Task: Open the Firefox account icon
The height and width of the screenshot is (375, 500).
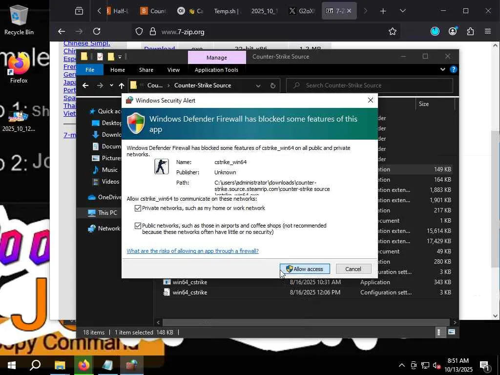Action: point(453,31)
